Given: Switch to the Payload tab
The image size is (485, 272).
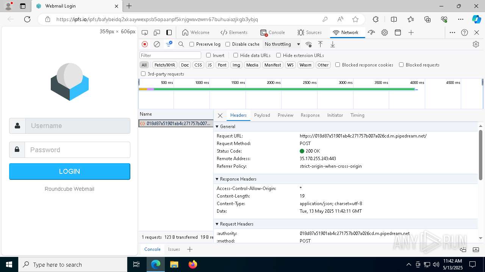Looking at the screenshot, I should point(262,115).
